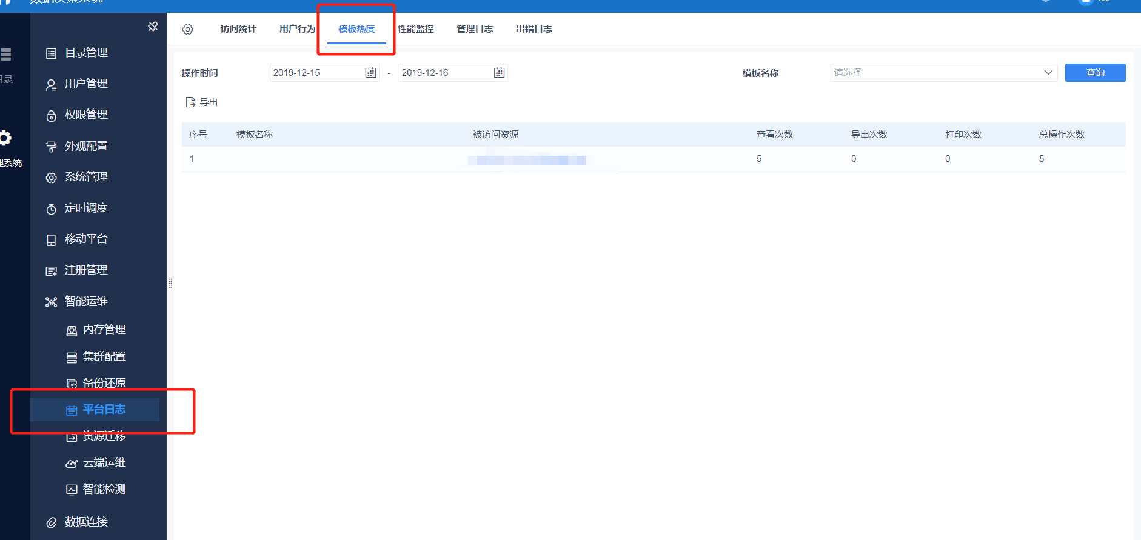Open 外观配置 menu
The image size is (1141, 540).
point(86,146)
